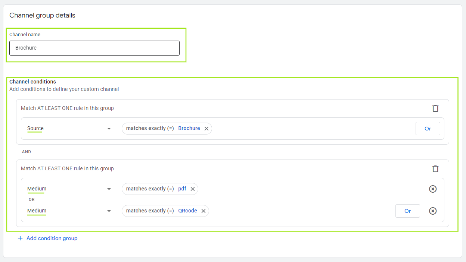Click Or button in Source rule row
The height and width of the screenshot is (262, 466).
pyautogui.click(x=428, y=129)
